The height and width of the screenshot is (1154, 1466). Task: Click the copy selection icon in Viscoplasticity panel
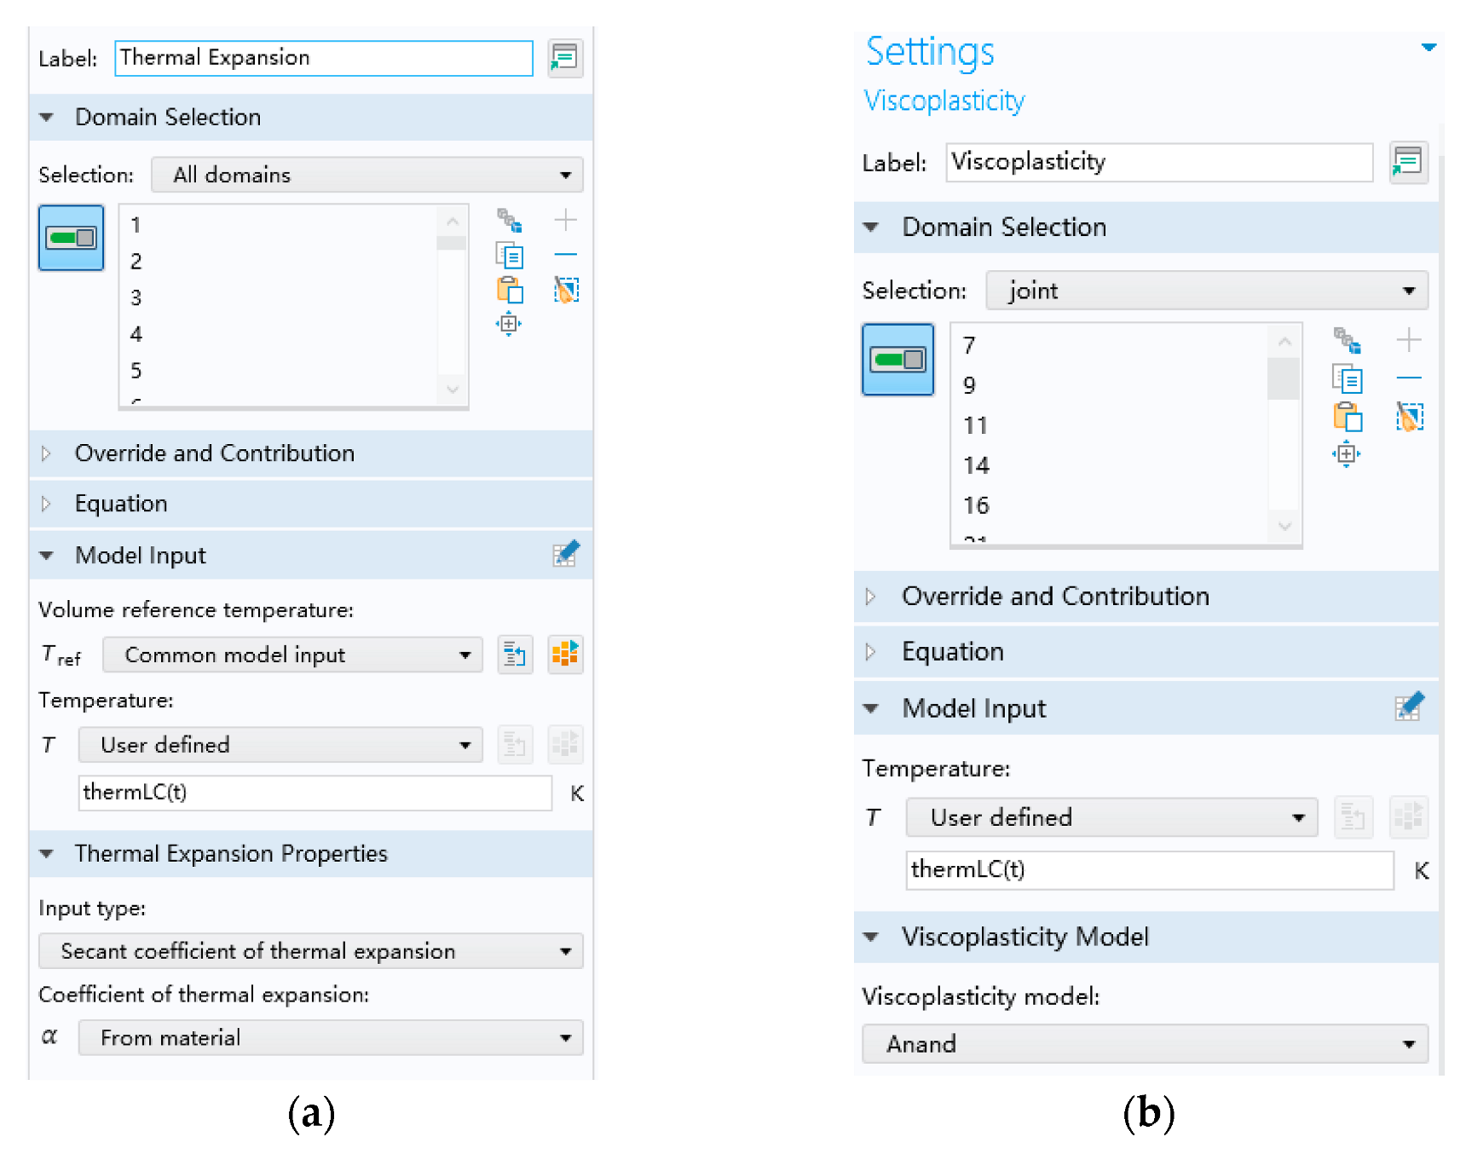(1348, 378)
